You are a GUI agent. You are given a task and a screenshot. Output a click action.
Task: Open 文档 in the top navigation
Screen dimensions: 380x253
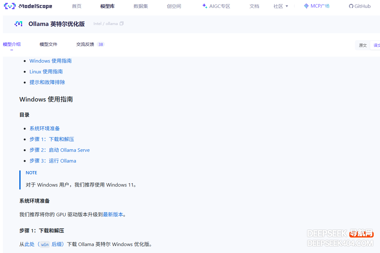pyautogui.click(x=254, y=6)
